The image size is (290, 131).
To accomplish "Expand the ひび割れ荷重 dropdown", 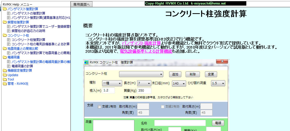I will (x=218, y=83).
